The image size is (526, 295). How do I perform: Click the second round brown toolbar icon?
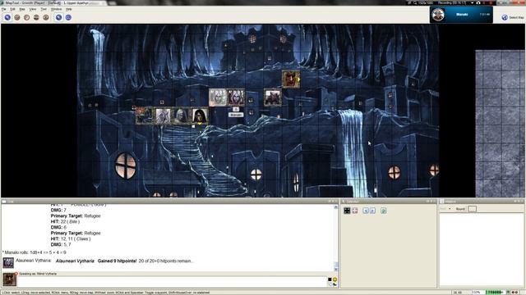[x=17, y=17]
